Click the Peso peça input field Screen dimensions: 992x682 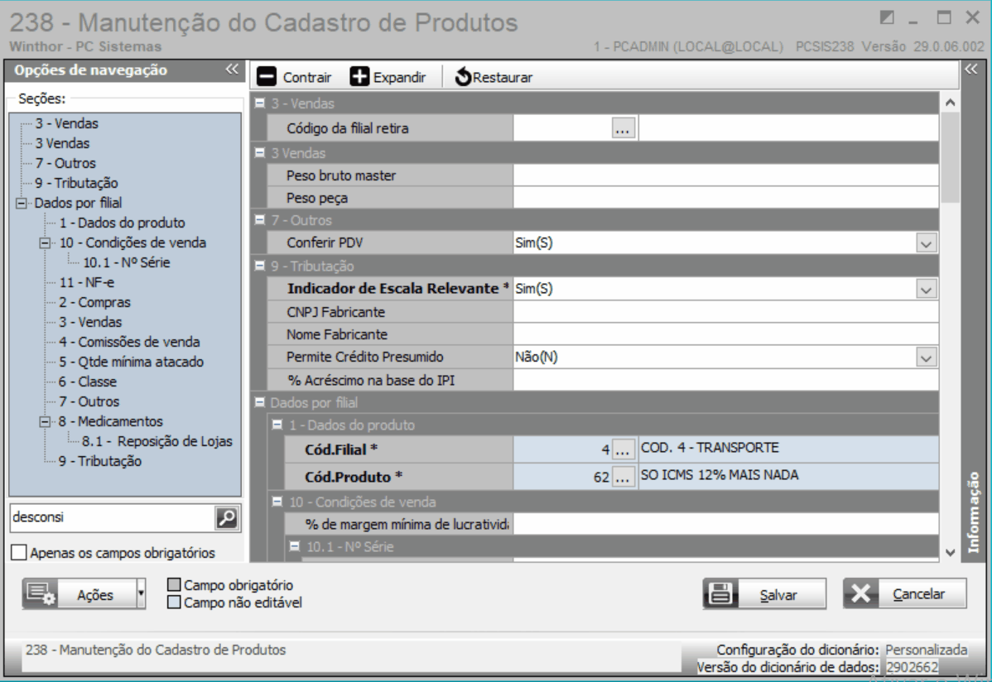[725, 198]
